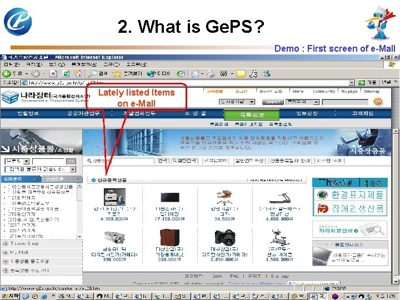
Task: Open the 환경표지제품 eco-label banner
Action: [350, 195]
